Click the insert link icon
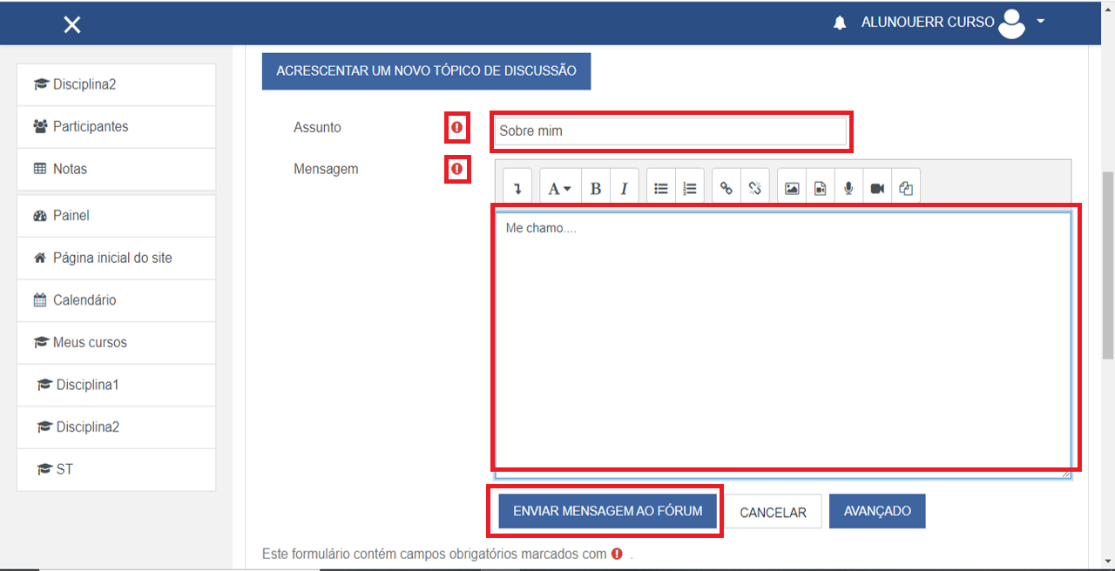 [726, 188]
